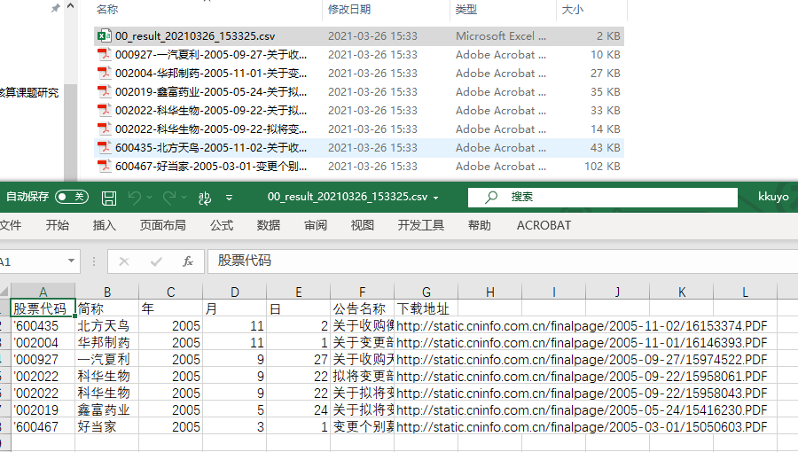
Task: Open the Redo history dropdown
Action: [x=184, y=198]
